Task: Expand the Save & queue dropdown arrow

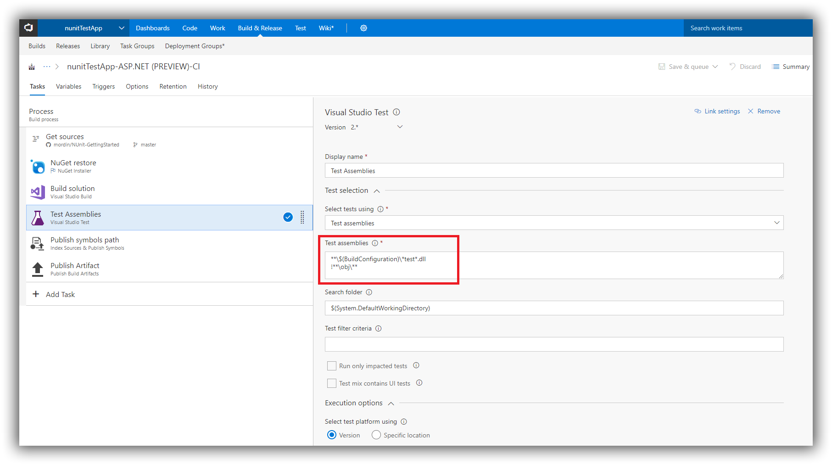Action: tap(715, 67)
